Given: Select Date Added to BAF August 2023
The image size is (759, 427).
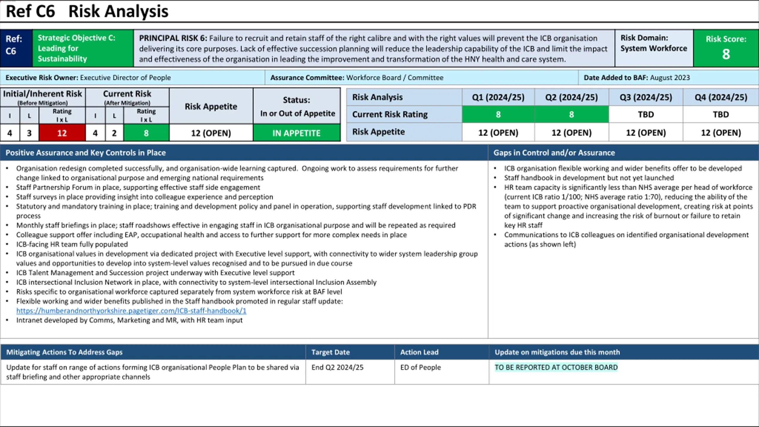Looking at the screenshot, I should 637,78.
